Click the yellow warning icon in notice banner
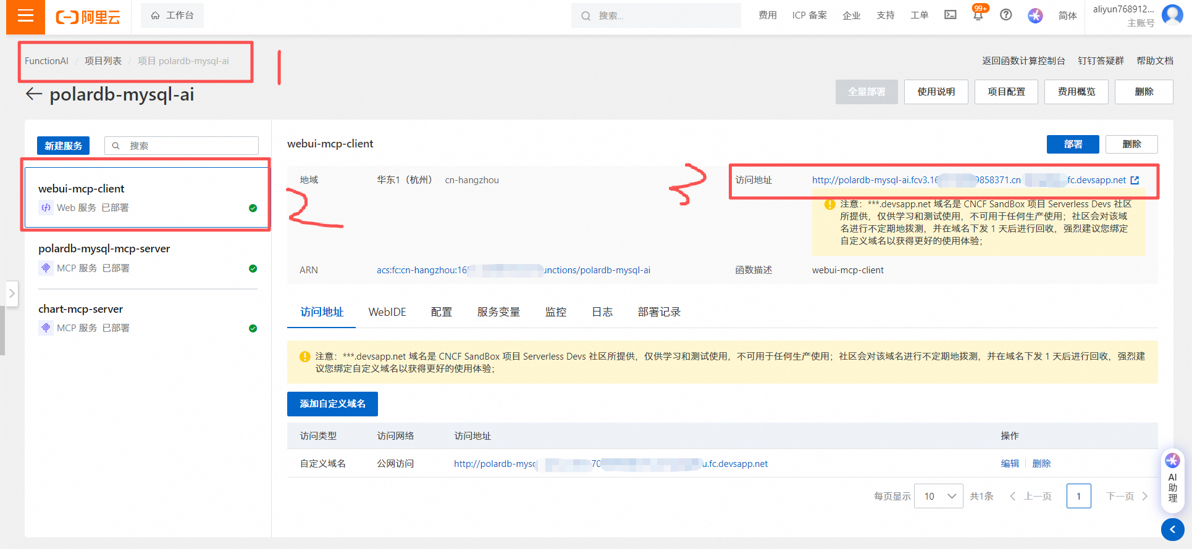Viewport: 1192px width, 549px height. (x=304, y=357)
